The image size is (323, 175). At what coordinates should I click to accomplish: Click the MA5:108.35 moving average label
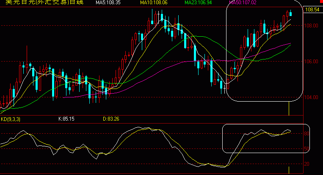pos(108,3)
